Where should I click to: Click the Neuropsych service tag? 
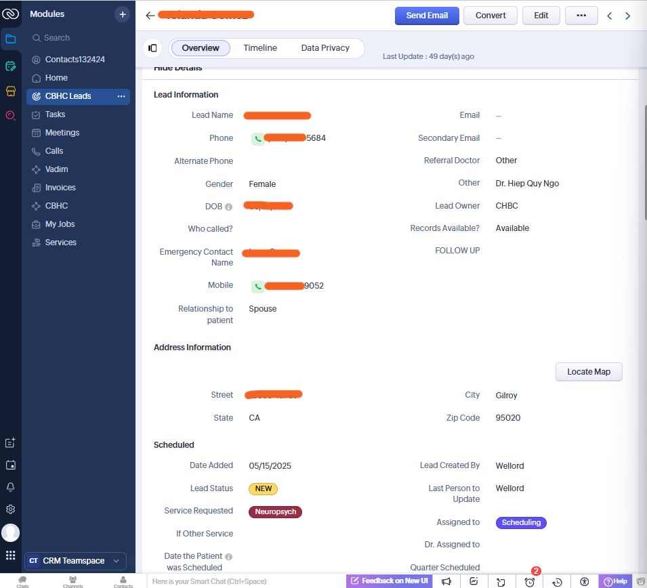[x=275, y=511]
